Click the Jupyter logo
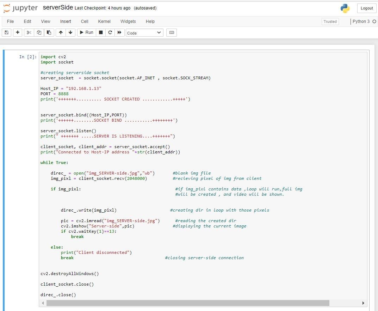 point(20,8)
